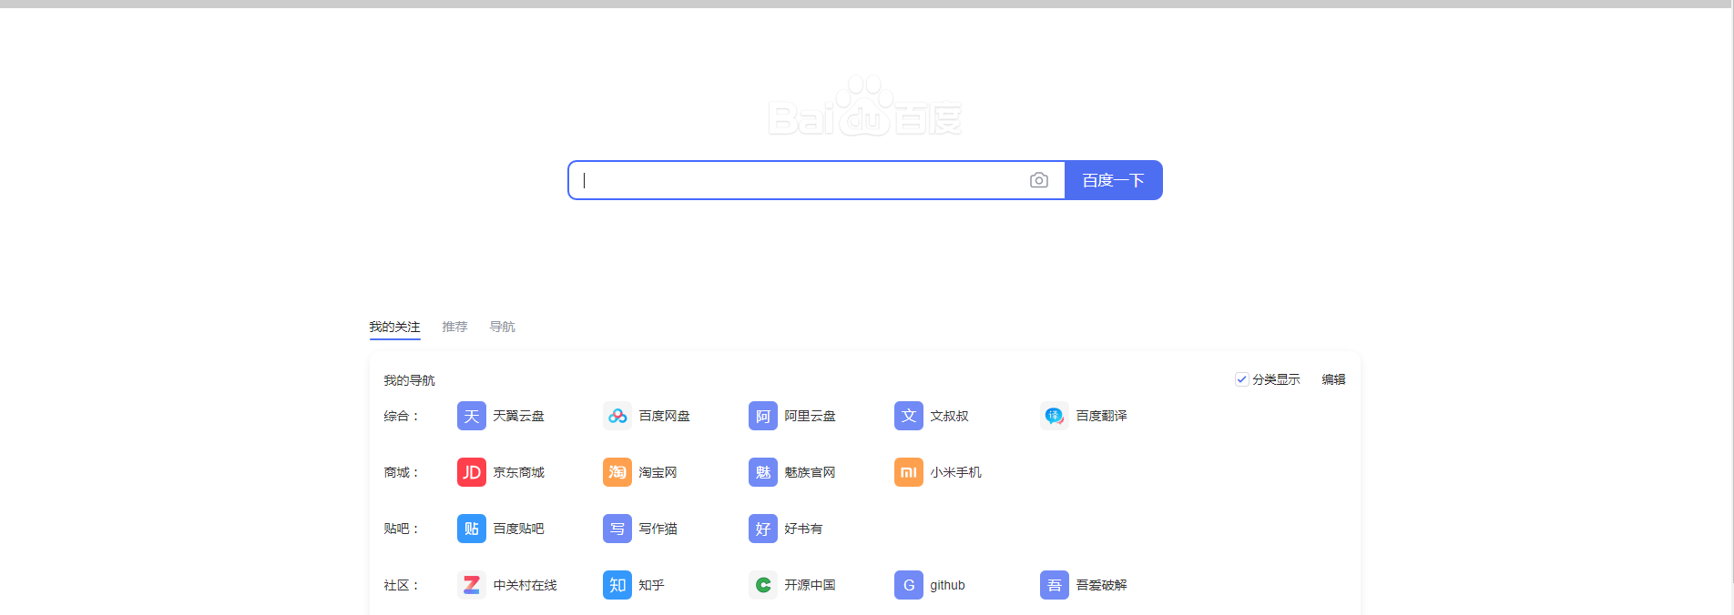
Task: Click the 百度网盘 text link
Action: click(664, 416)
